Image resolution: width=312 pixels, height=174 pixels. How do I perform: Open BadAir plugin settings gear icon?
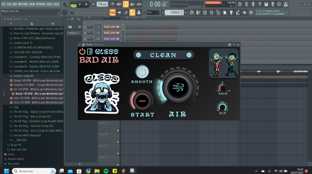coord(84,45)
